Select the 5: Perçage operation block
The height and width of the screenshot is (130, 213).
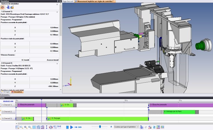point(97,118)
